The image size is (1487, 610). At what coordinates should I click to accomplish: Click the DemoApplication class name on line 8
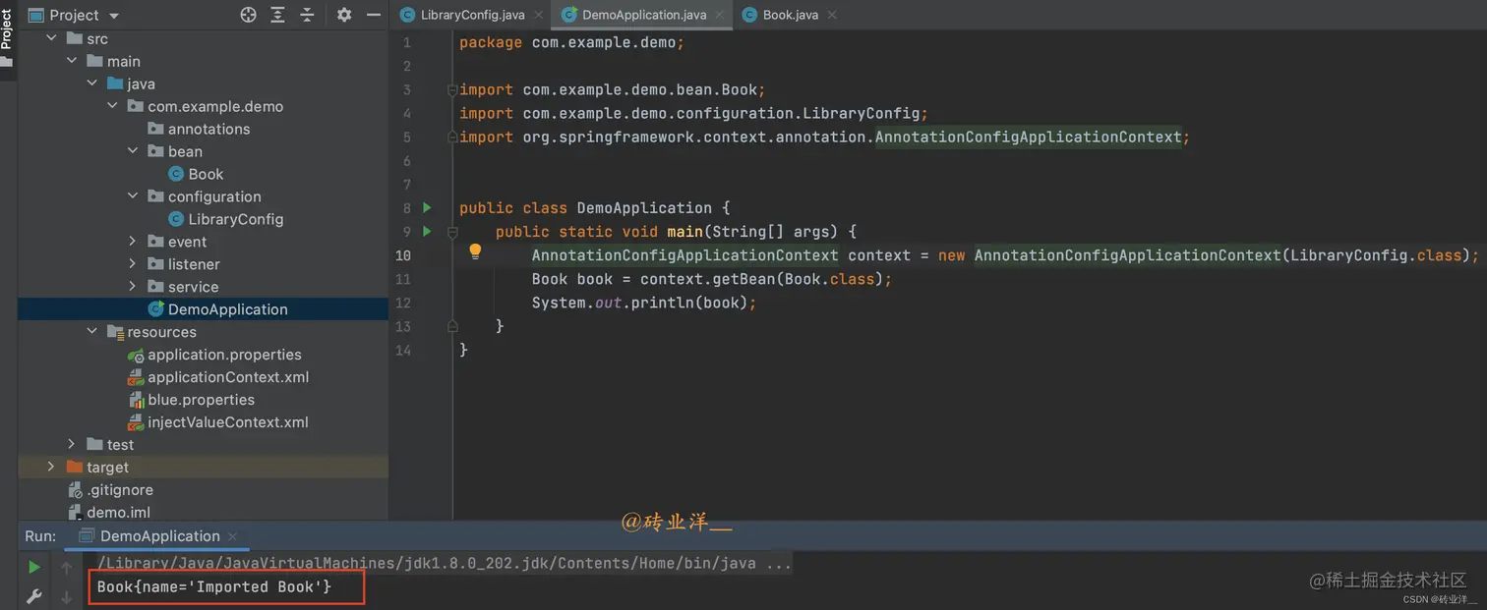tap(644, 208)
